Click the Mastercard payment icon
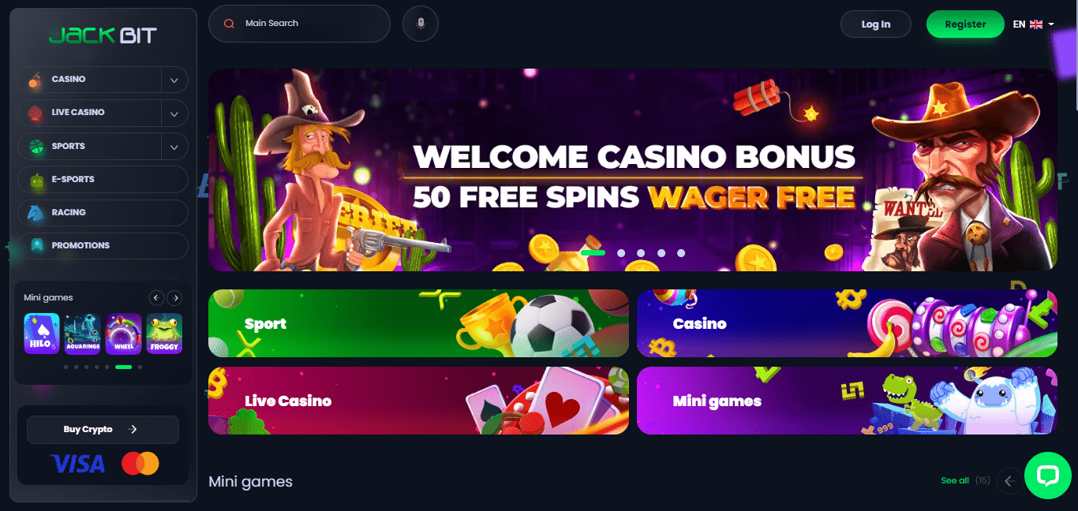The image size is (1078, 511). coord(140,464)
